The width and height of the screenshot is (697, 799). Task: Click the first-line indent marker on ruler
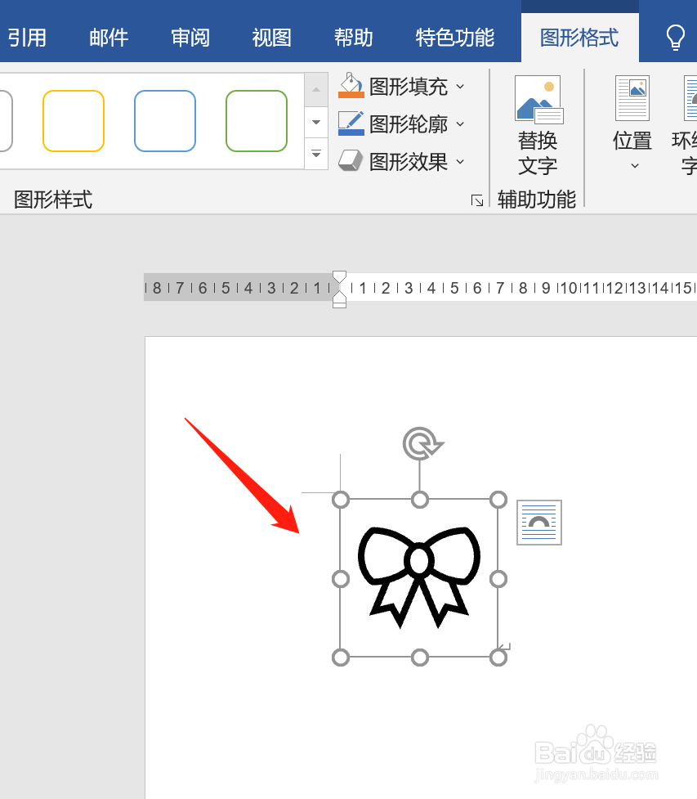pyautogui.click(x=340, y=276)
